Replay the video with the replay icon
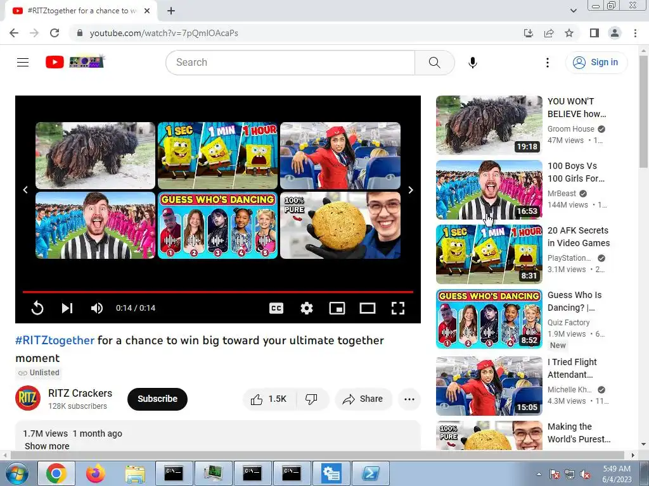This screenshot has width=649, height=486. 37,308
